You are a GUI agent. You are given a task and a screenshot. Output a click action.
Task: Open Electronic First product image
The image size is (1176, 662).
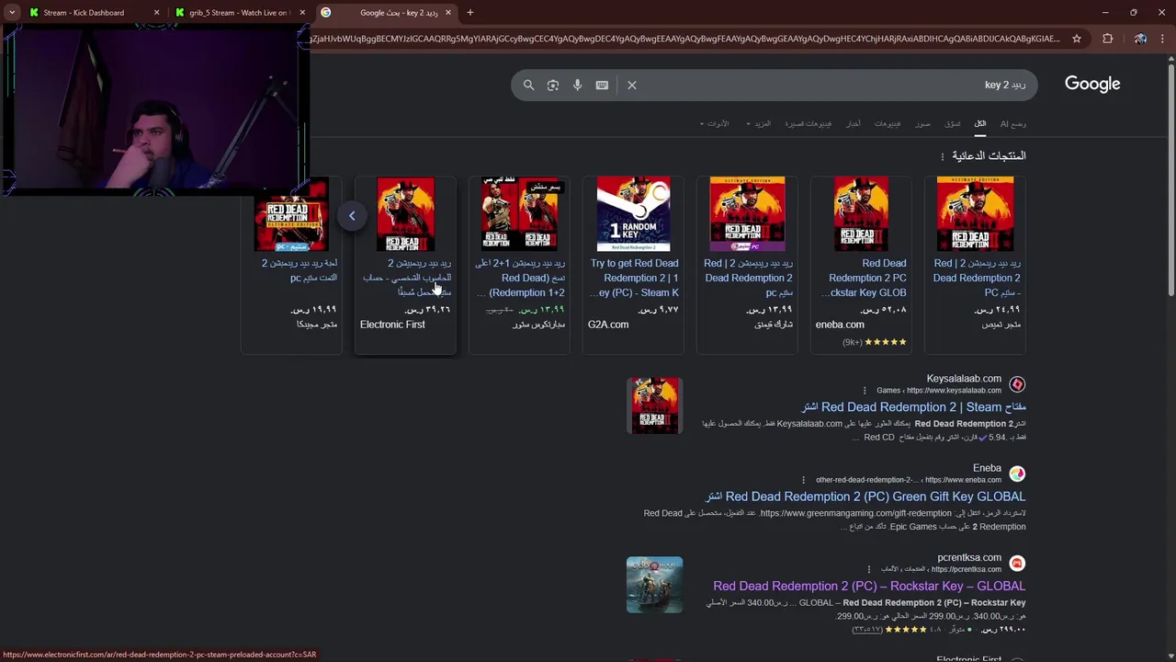coord(405,214)
